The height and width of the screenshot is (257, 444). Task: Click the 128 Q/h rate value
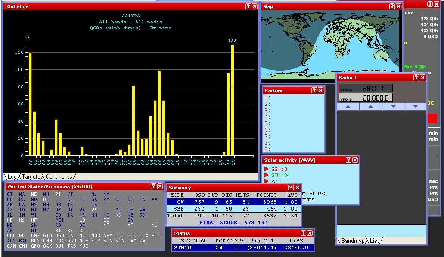click(x=429, y=19)
